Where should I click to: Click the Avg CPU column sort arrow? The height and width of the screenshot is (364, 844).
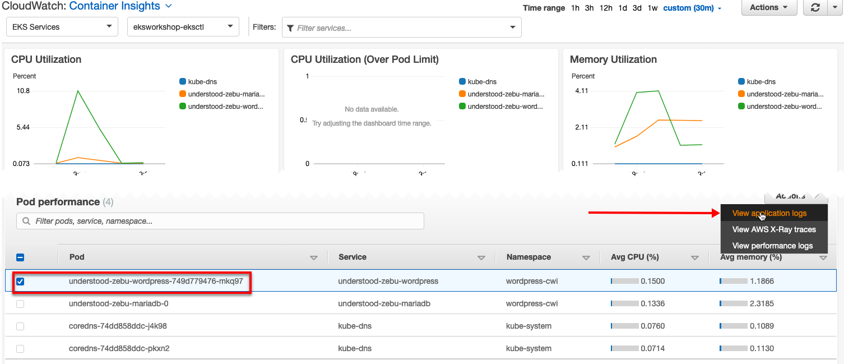coord(695,257)
